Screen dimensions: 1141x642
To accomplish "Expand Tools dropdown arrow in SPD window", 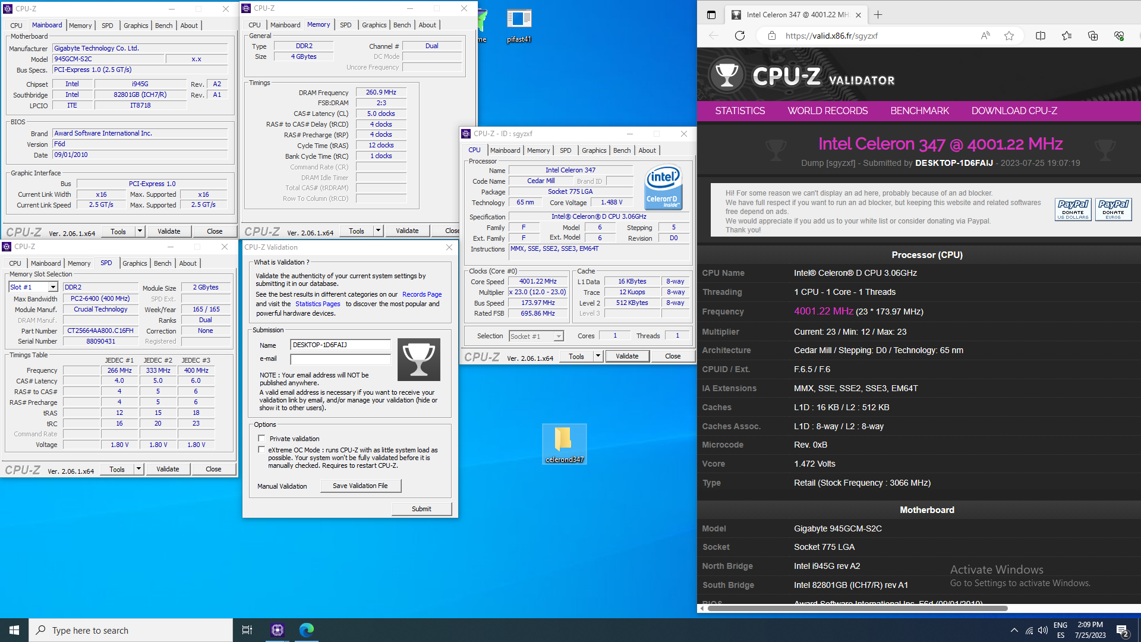I will point(138,469).
